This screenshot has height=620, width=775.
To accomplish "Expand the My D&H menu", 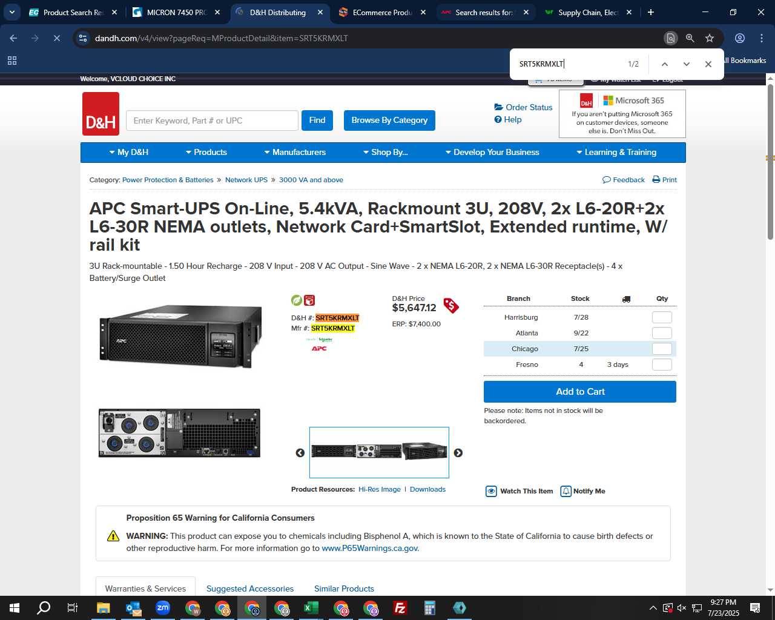I will coord(129,153).
